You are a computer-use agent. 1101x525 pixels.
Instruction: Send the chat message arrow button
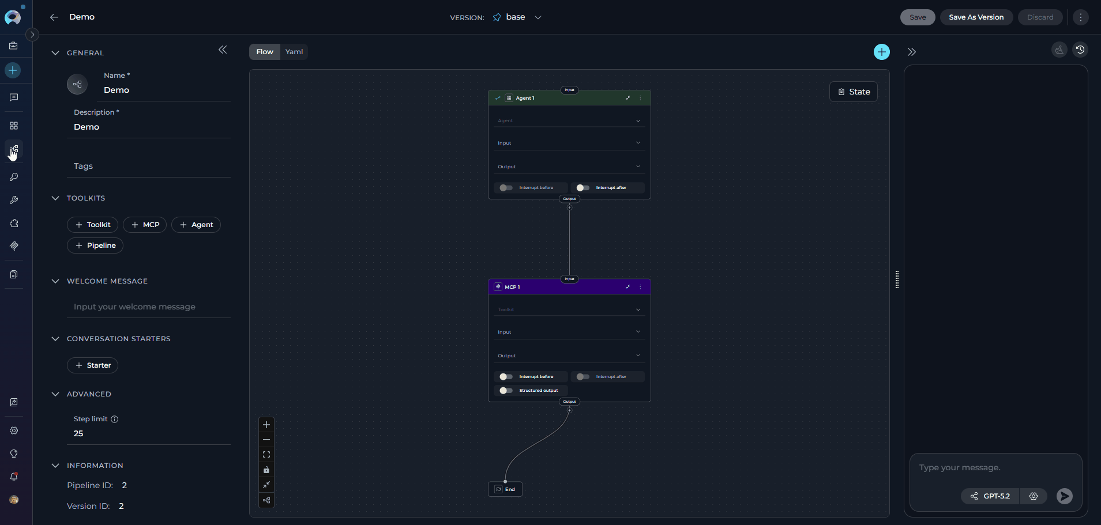point(1064,496)
